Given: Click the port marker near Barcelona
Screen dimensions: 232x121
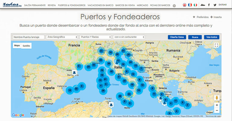Looking at the screenshot, I should point(74,73).
